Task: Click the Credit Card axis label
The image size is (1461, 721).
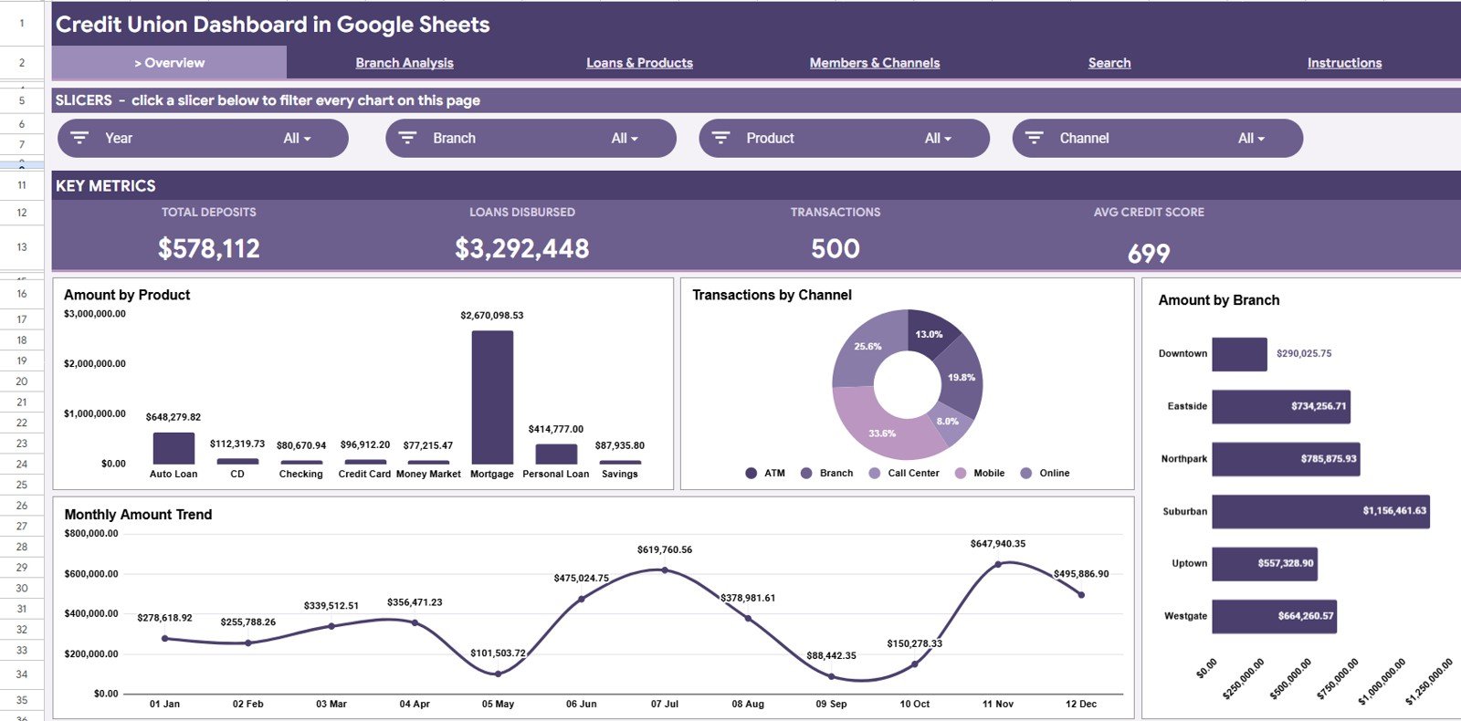Action: 364,475
